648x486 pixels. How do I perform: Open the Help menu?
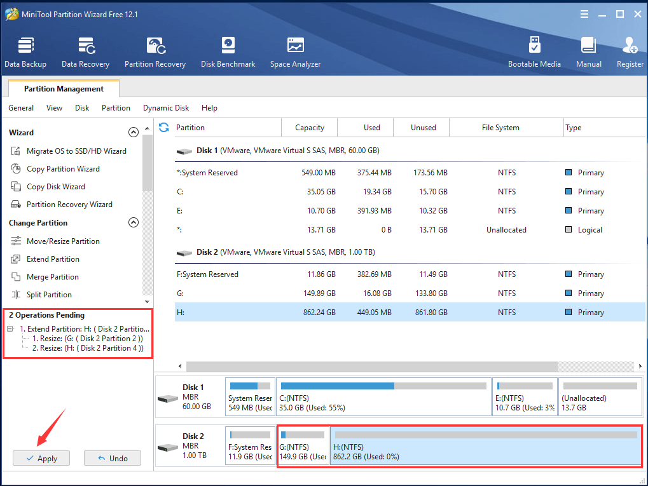(x=209, y=108)
